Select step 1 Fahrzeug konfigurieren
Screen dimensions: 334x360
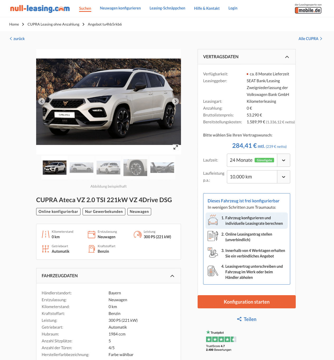click(247, 221)
